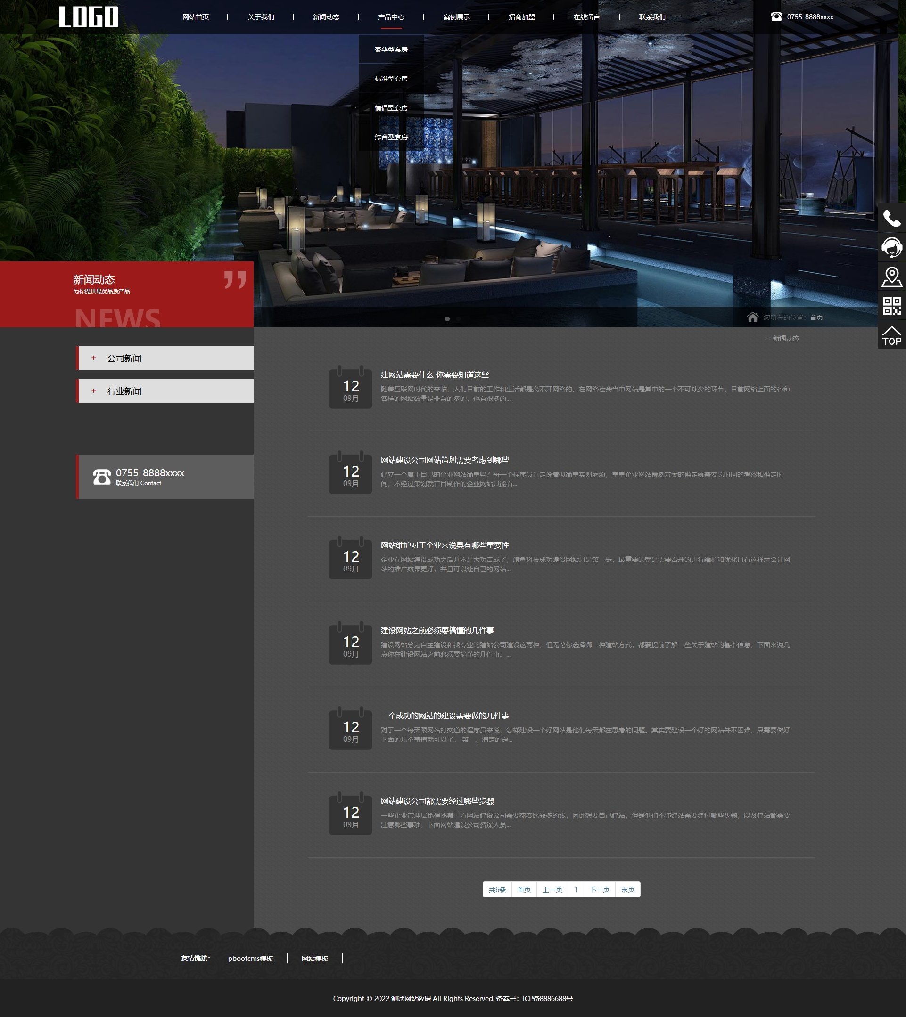Screen dimensions: 906x1017
Task: Click the pbootcms模板 footer link
Action: click(250, 958)
